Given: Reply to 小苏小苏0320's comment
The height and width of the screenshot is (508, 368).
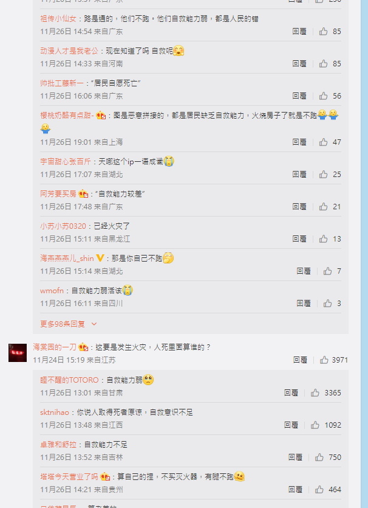Looking at the screenshot, I should point(299,238).
